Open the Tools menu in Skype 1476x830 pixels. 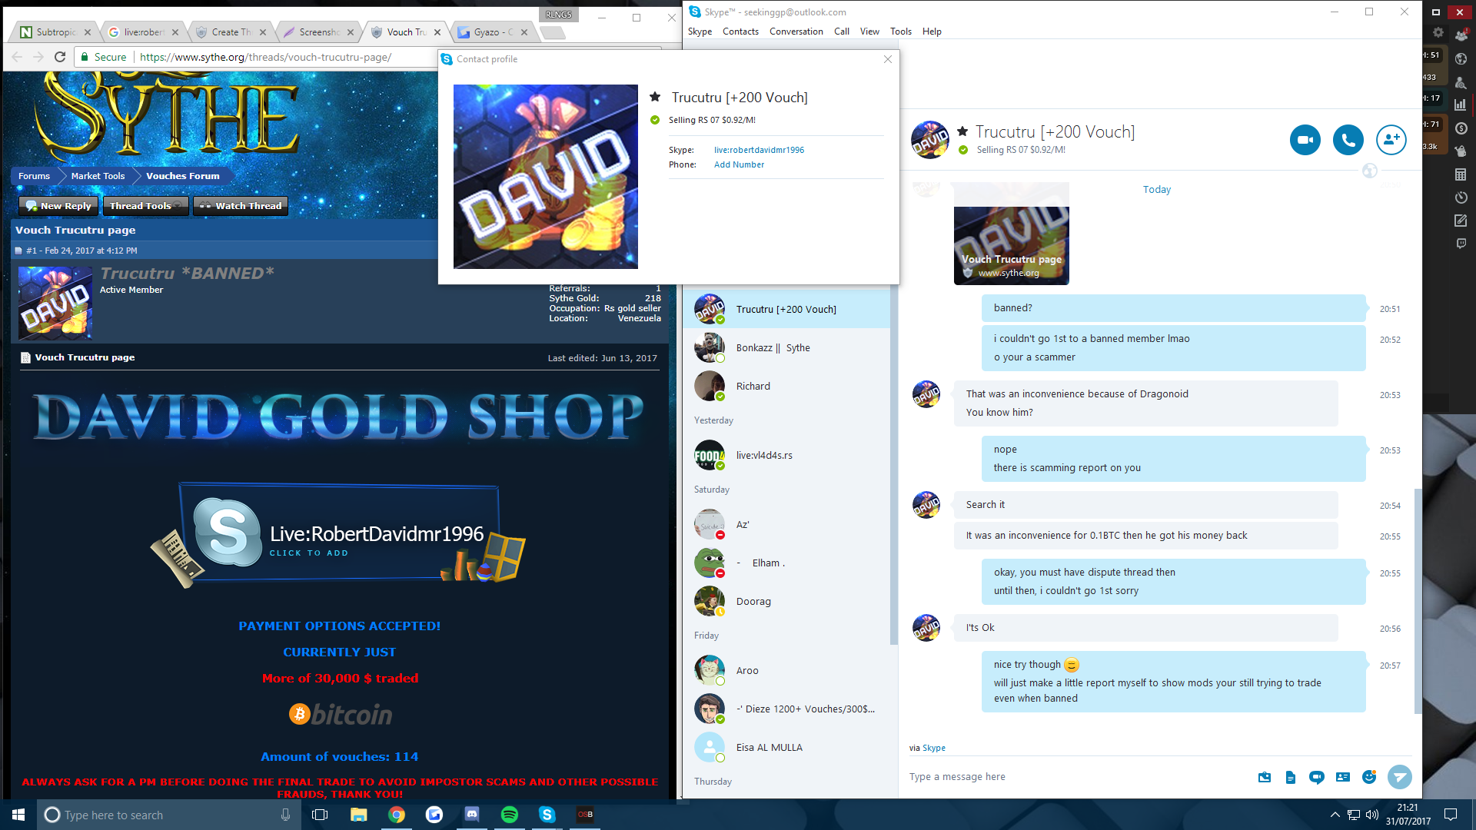tap(900, 32)
